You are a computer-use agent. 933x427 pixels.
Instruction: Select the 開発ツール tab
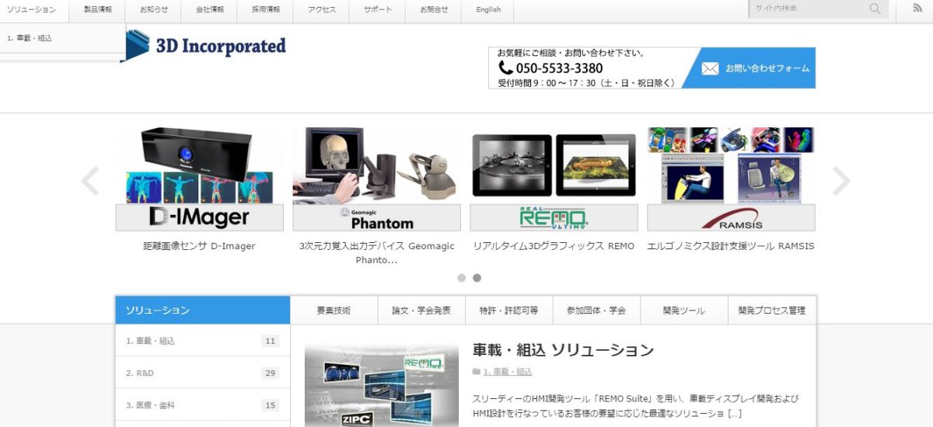click(684, 310)
